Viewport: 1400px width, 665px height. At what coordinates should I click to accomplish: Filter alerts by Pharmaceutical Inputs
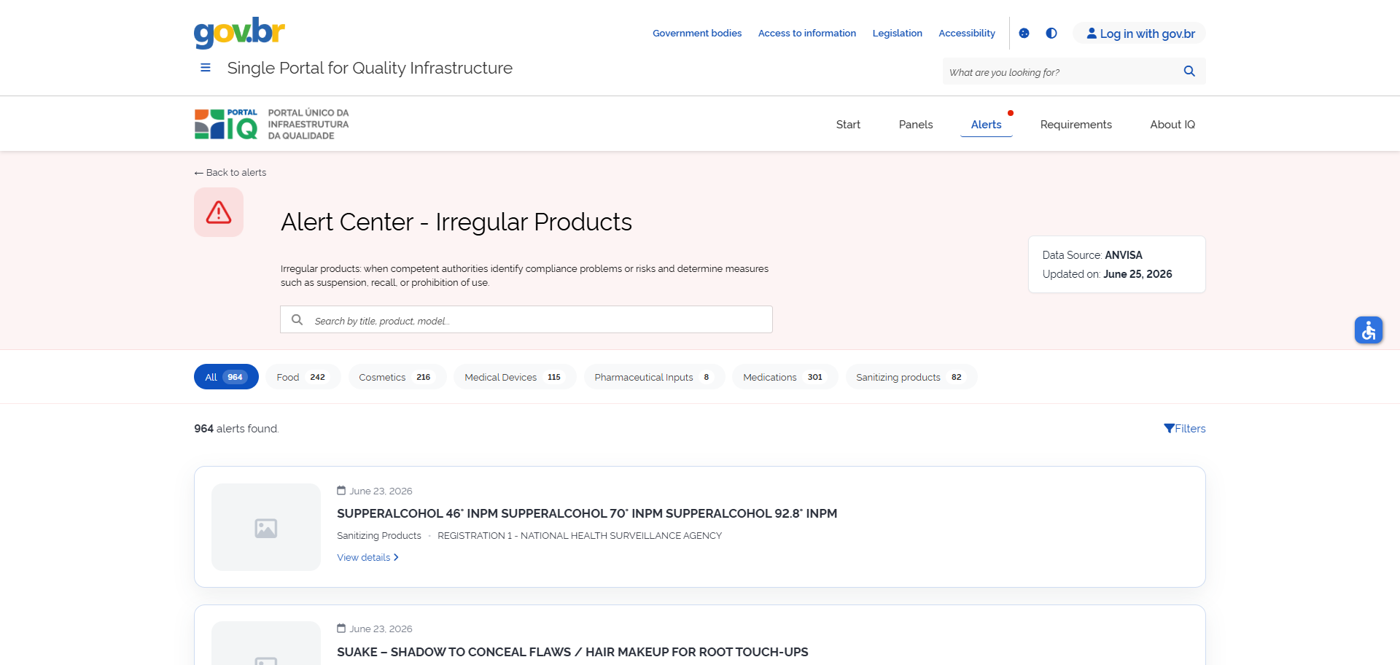point(654,377)
